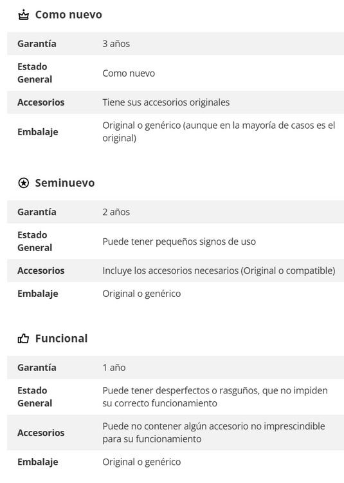Click the crown icon beside Como nuevo
The height and width of the screenshot is (483, 344).
[x=24, y=15]
